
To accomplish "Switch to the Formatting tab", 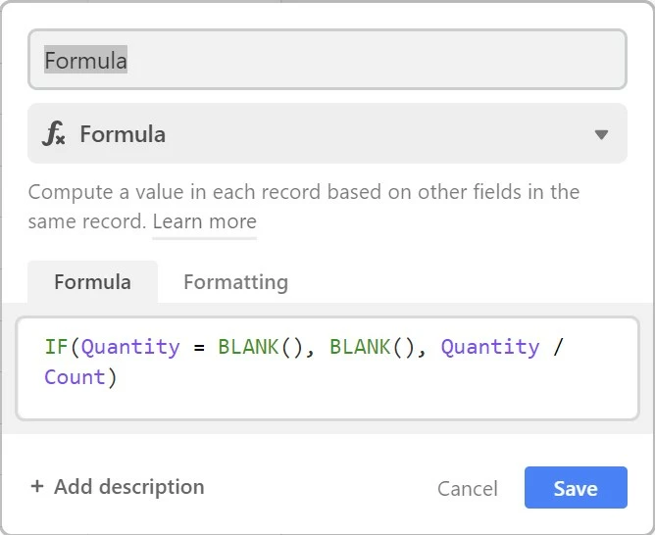I will 235,282.
